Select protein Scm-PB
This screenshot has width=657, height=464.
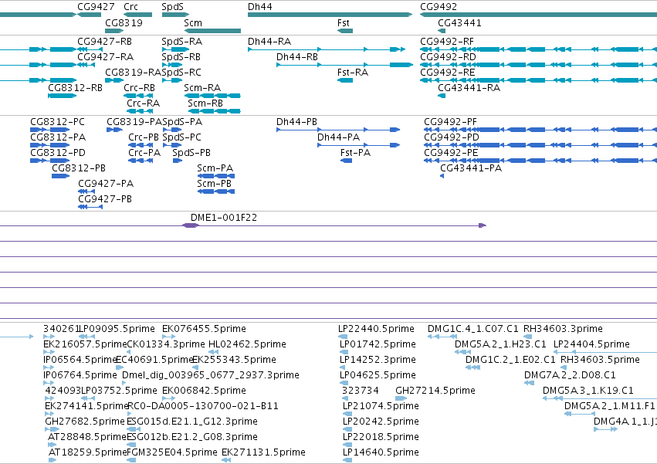click(x=216, y=191)
